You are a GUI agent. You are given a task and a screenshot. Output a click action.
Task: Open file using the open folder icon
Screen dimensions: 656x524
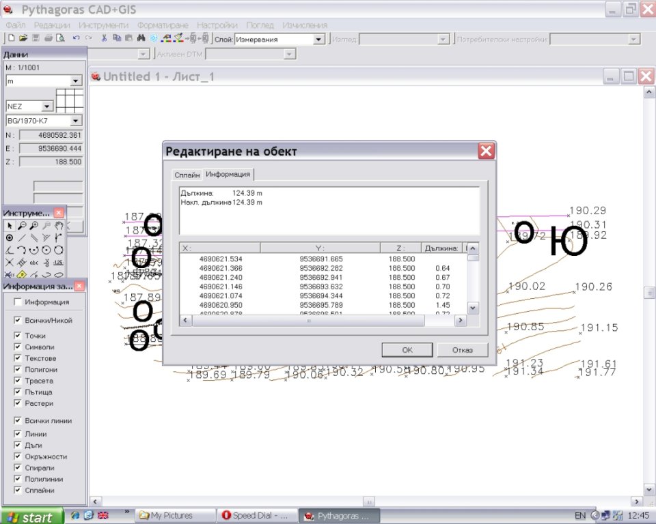point(23,39)
